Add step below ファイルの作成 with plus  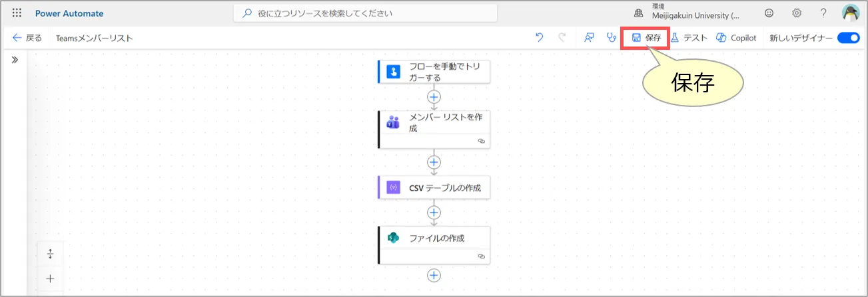tap(434, 275)
